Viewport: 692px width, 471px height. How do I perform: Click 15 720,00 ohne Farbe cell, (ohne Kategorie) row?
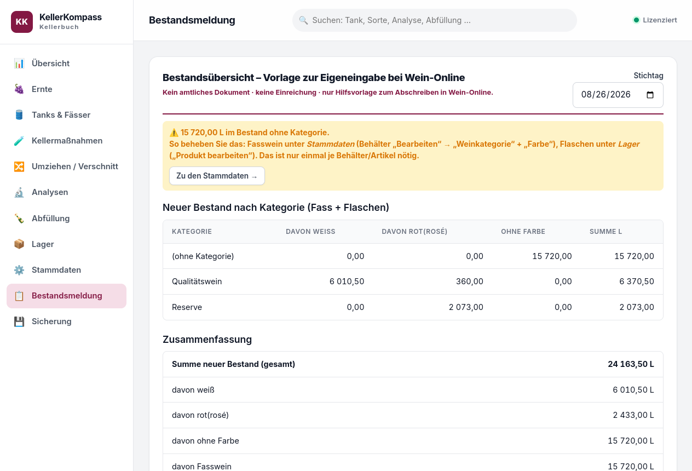pyautogui.click(x=552, y=256)
